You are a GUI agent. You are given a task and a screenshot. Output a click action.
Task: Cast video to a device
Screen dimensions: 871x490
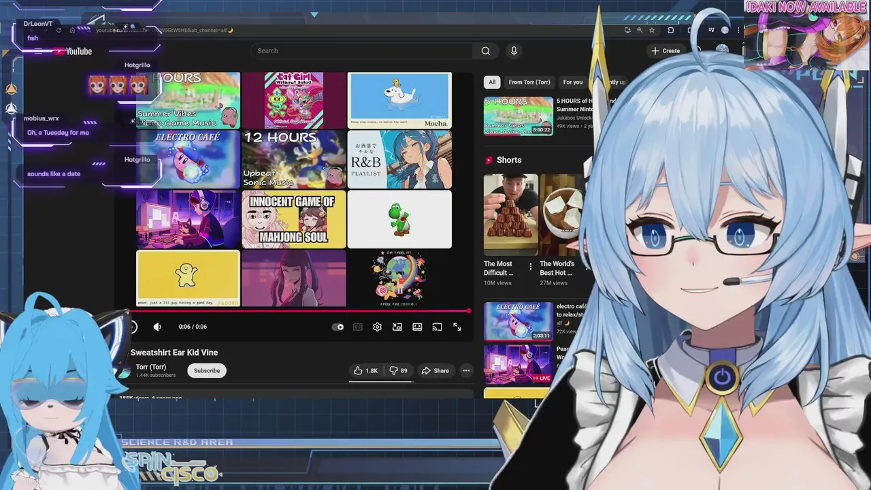438,327
